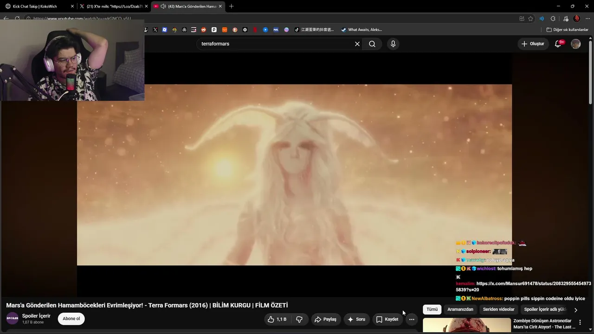This screenshot has width=594, height=334.
Task: Subscribe with the Abone ol button
Action: click(71, 319)
